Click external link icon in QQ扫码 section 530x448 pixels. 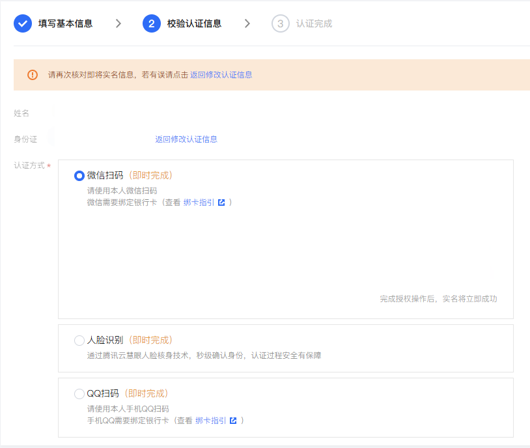233,421
